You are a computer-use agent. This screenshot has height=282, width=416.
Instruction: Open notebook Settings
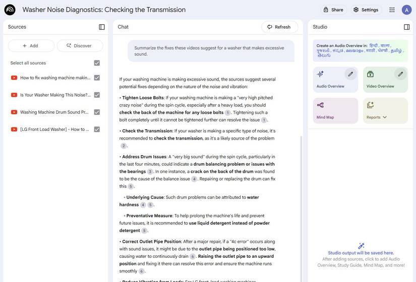366,10
